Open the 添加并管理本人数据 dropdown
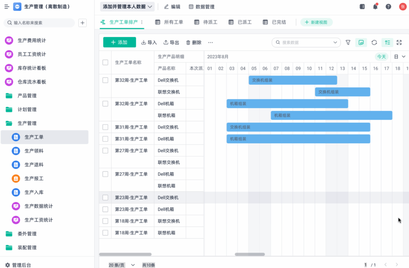Viewport: 409px width, 268px height. [126, 6]
